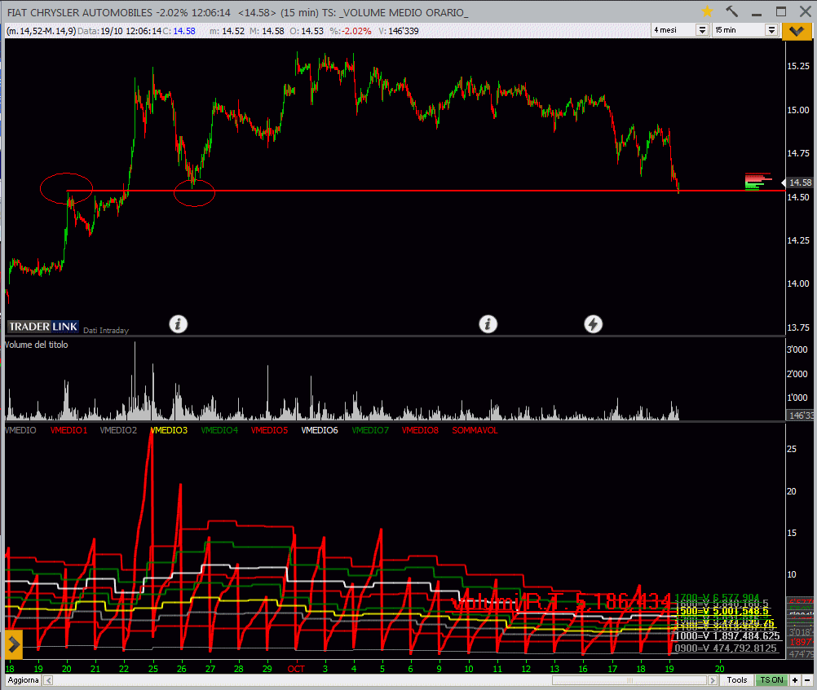This screenshot has height=690, width=817.
Task: Maximize the chart window
Action: point(780,11)
